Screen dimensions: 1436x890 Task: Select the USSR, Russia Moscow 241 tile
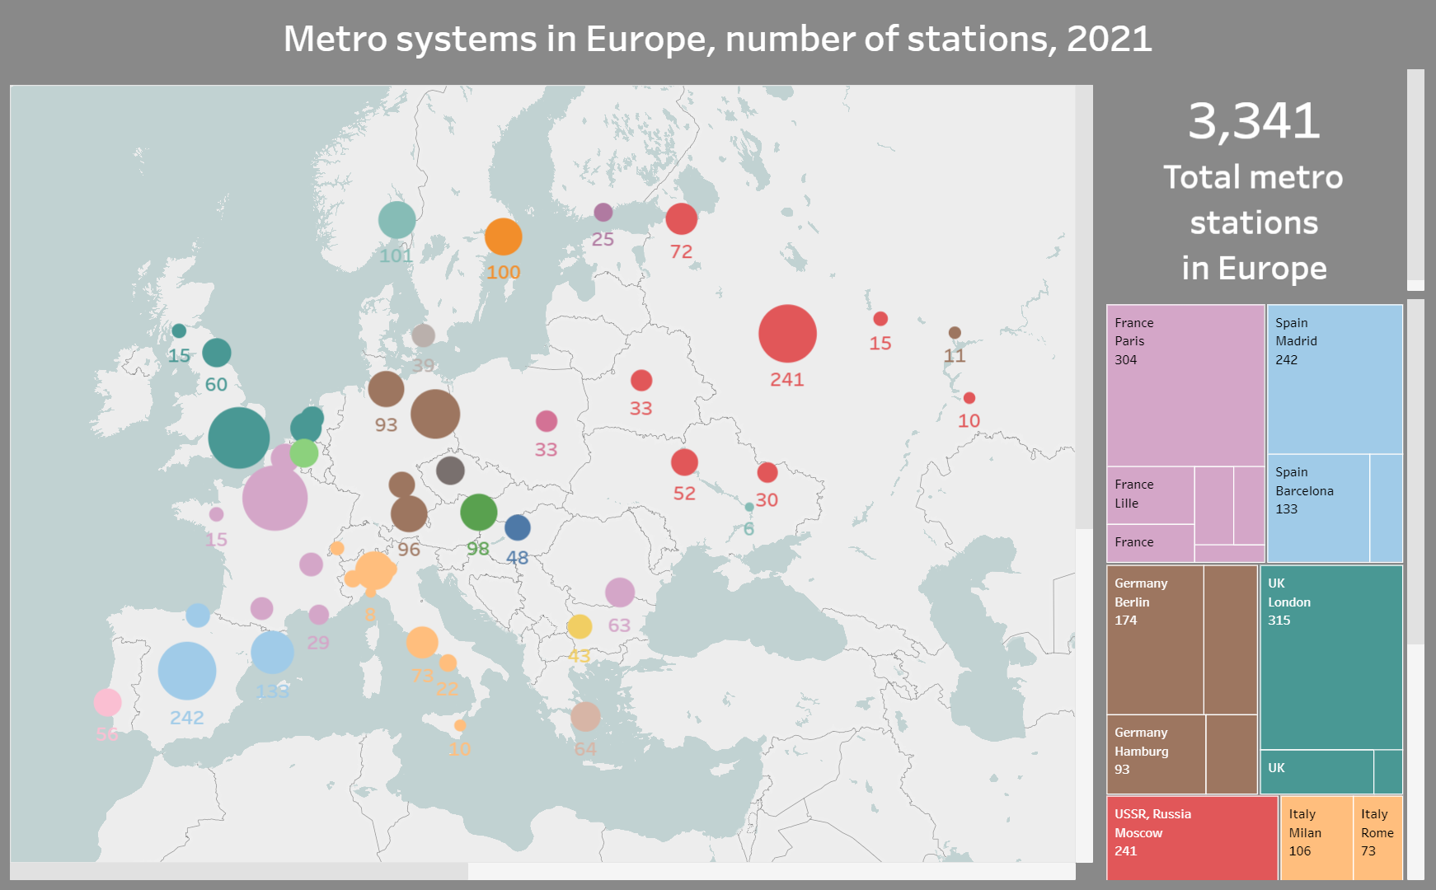tap(1192, 838)
